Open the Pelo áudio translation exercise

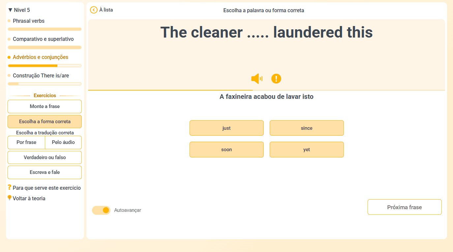63,142
